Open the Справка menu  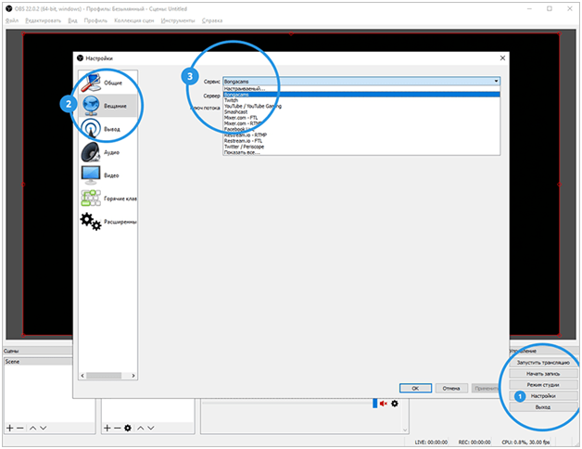[x=212, y=20]
